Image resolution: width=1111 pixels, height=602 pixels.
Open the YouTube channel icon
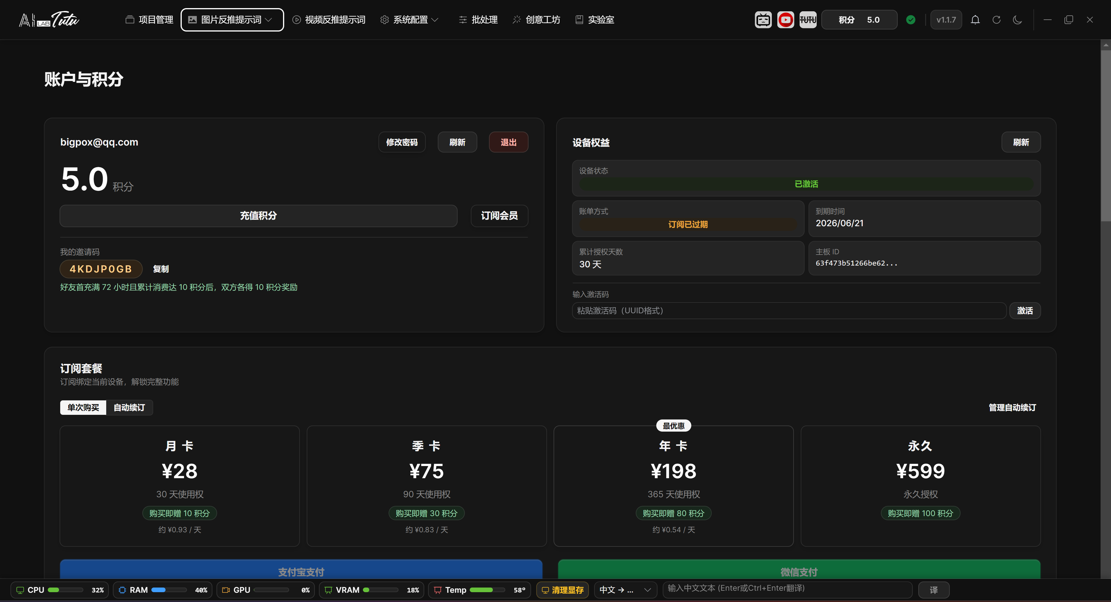[785, 20]
